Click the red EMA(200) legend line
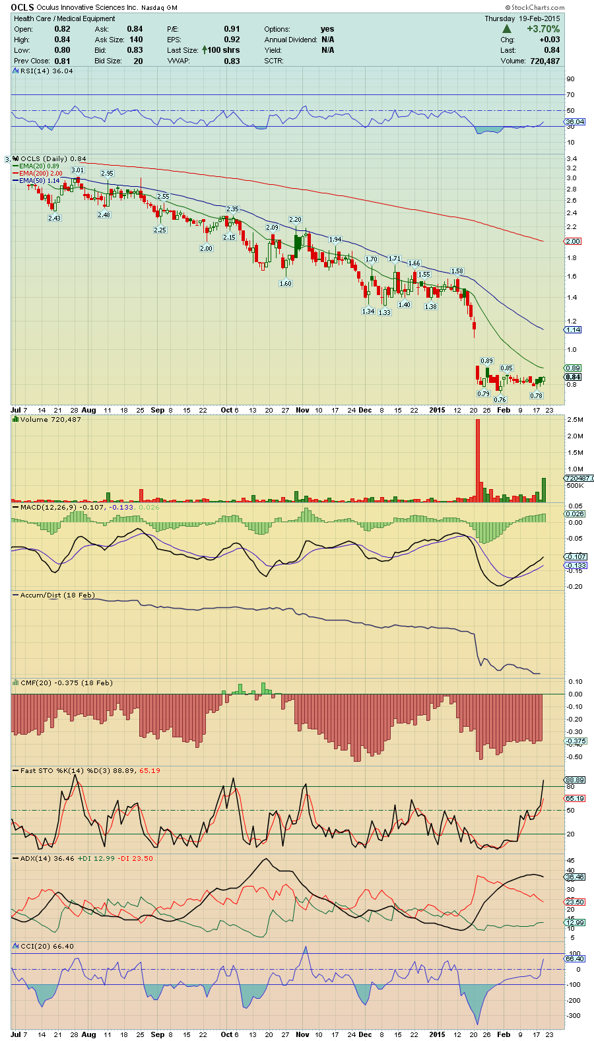 16,174
